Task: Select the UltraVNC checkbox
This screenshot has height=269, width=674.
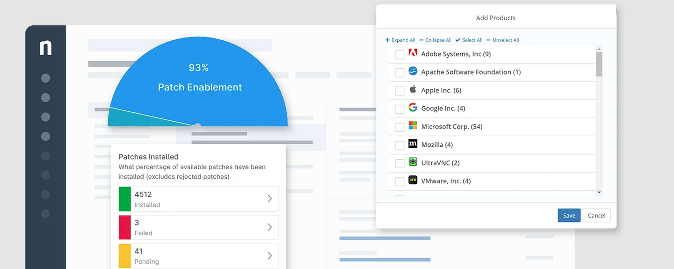Action: coord(400,163)
